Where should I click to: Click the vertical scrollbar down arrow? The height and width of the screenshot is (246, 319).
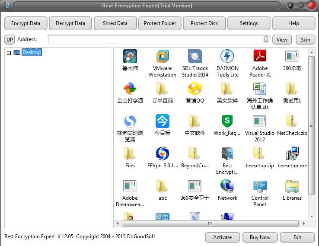[312, 217]
